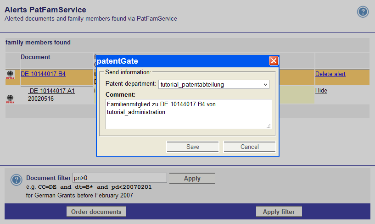Select the 20020516 date text

41,98
